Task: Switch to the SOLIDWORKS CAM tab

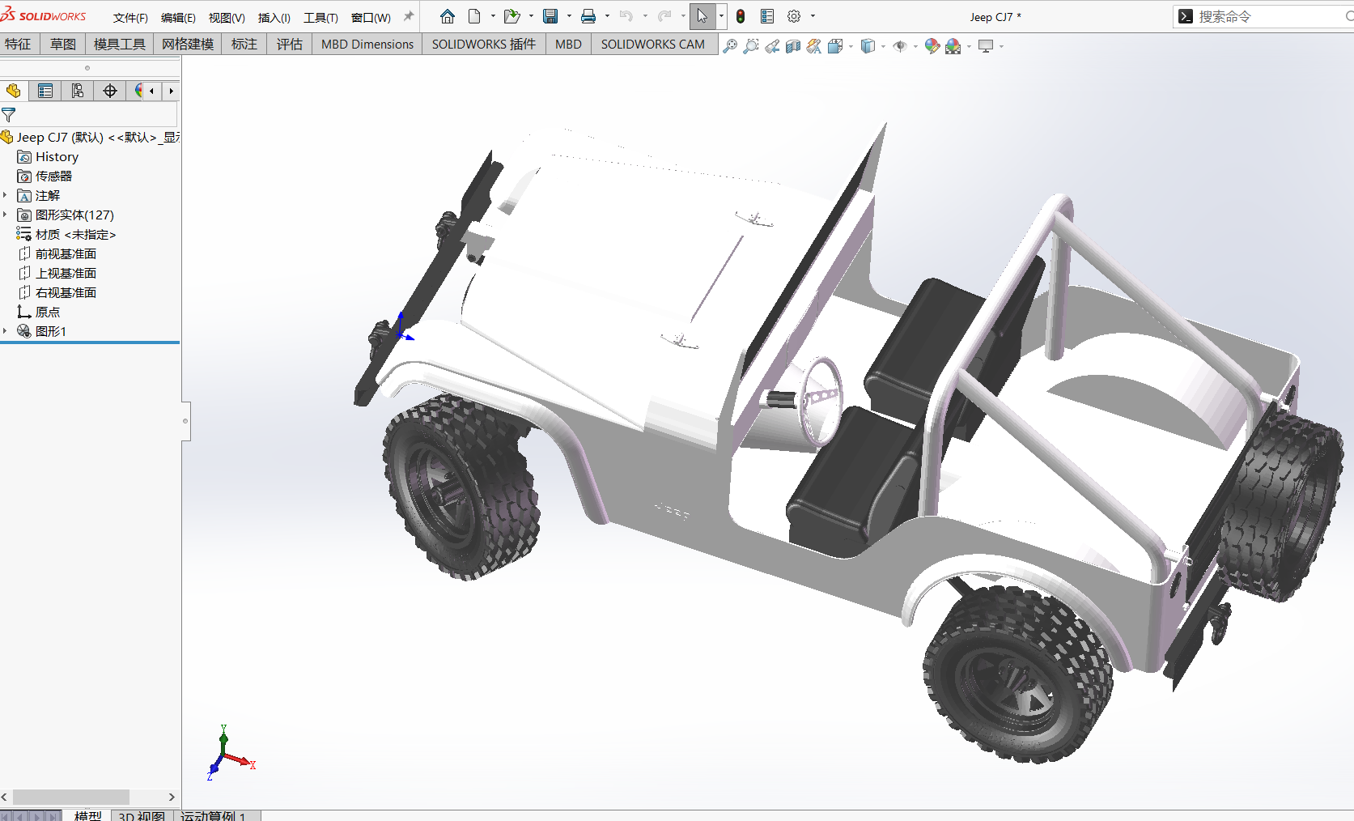Action: [x=653, y=45]
